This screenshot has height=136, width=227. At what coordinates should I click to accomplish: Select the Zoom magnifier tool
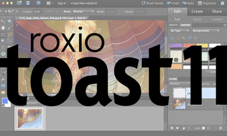click(10, 21)
